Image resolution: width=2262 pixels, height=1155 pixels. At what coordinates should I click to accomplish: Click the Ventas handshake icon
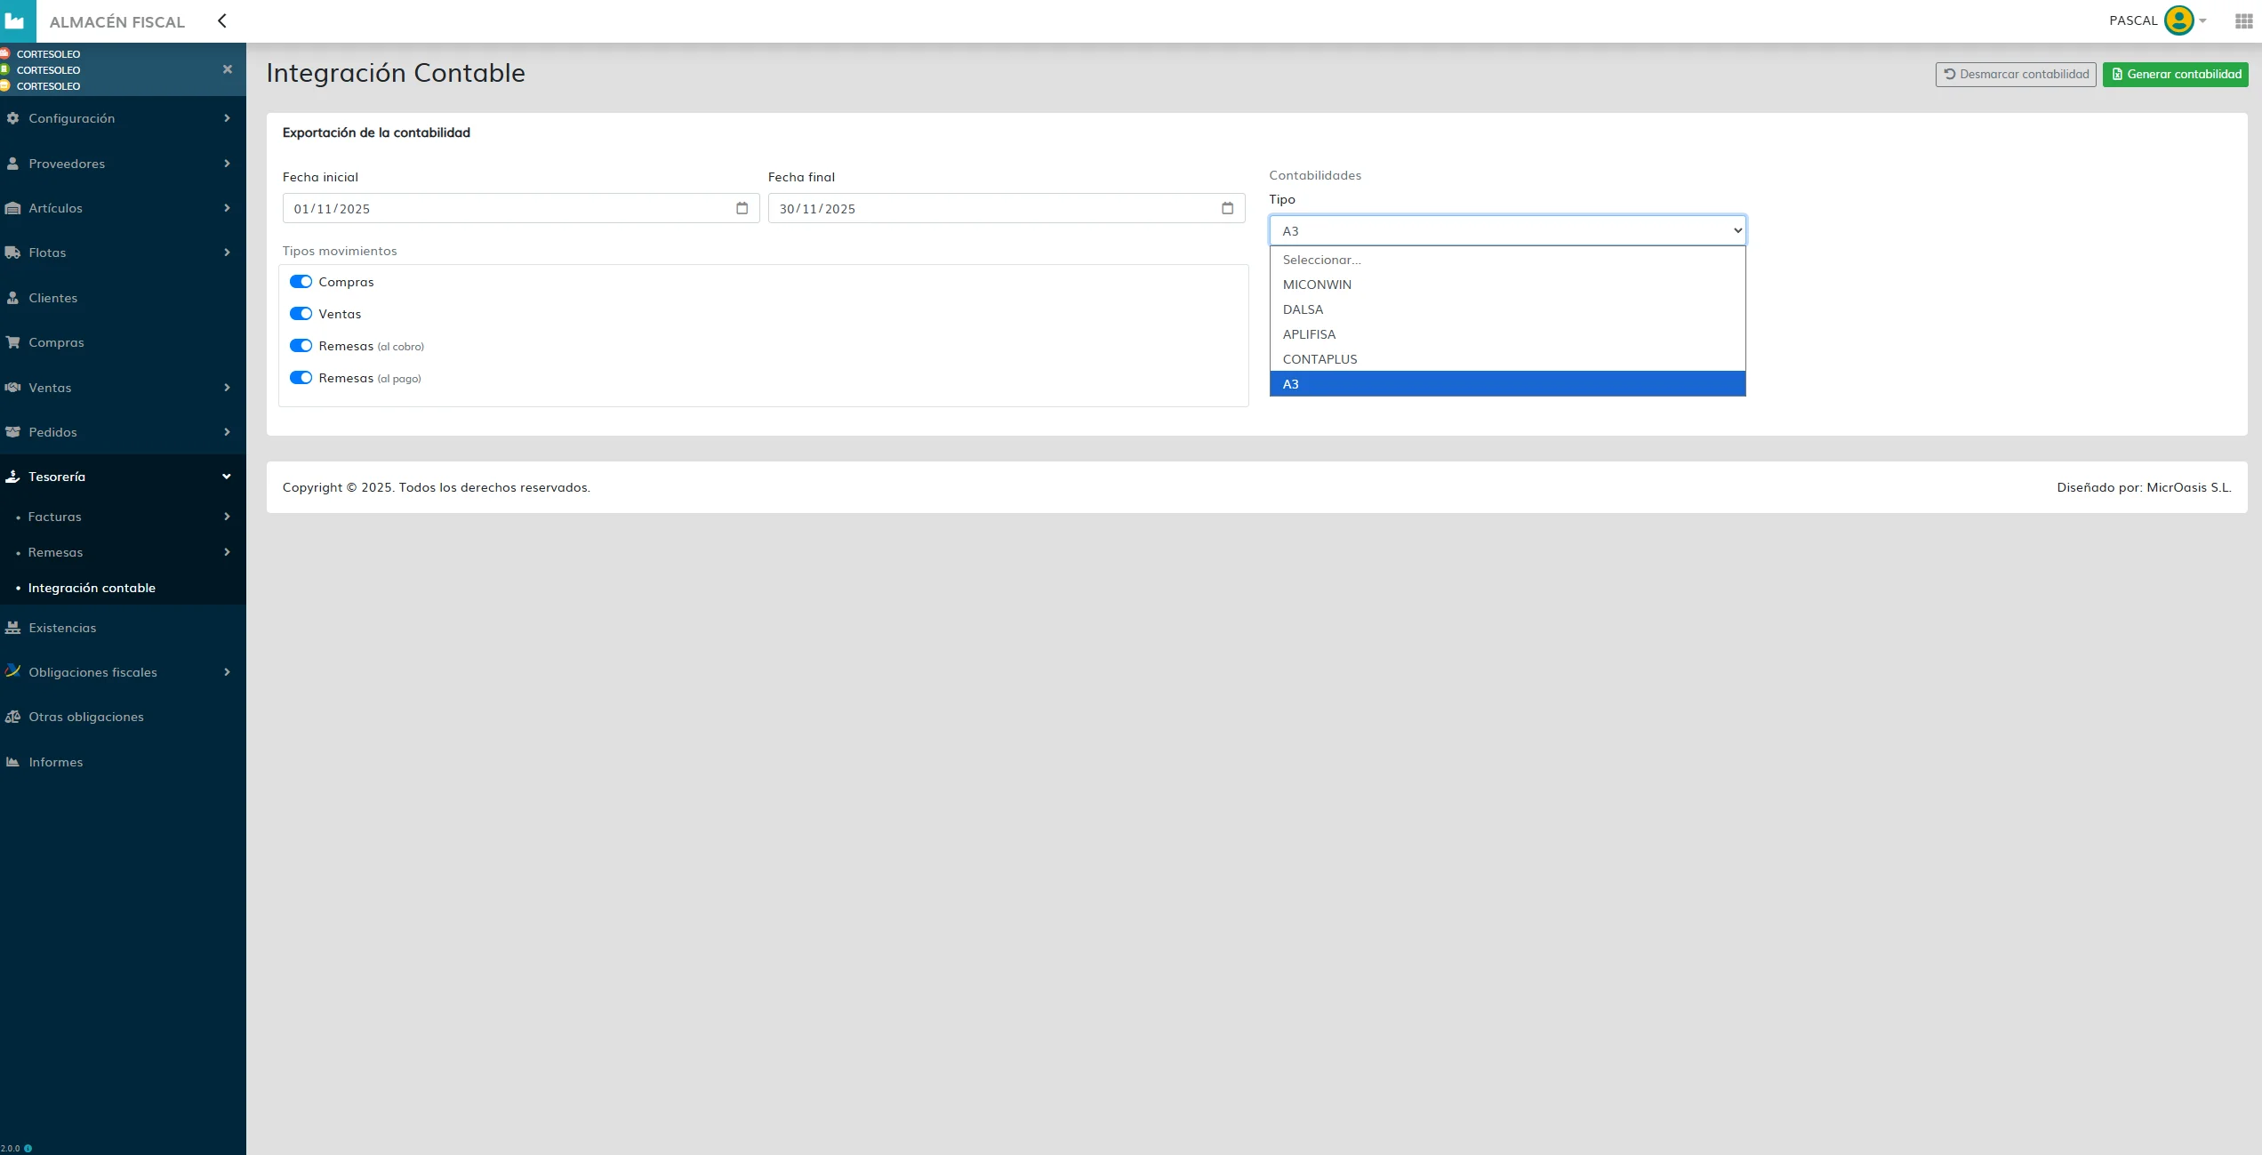(x=12, y=388)
